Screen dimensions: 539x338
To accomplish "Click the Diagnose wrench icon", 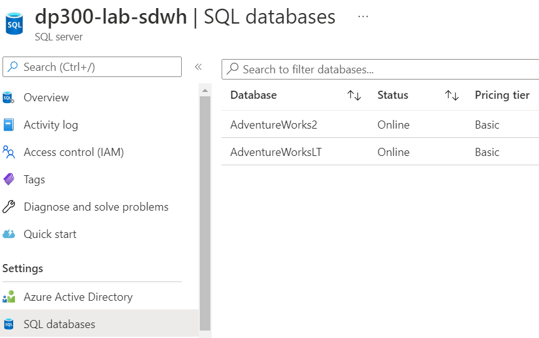I will pos(9,207).
